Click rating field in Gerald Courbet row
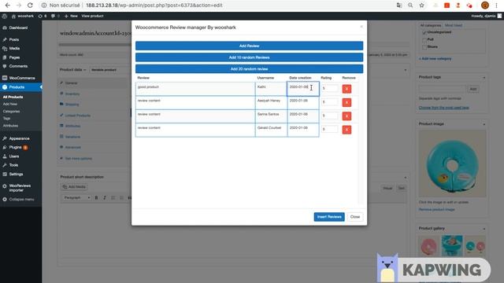 click(330, 129)
